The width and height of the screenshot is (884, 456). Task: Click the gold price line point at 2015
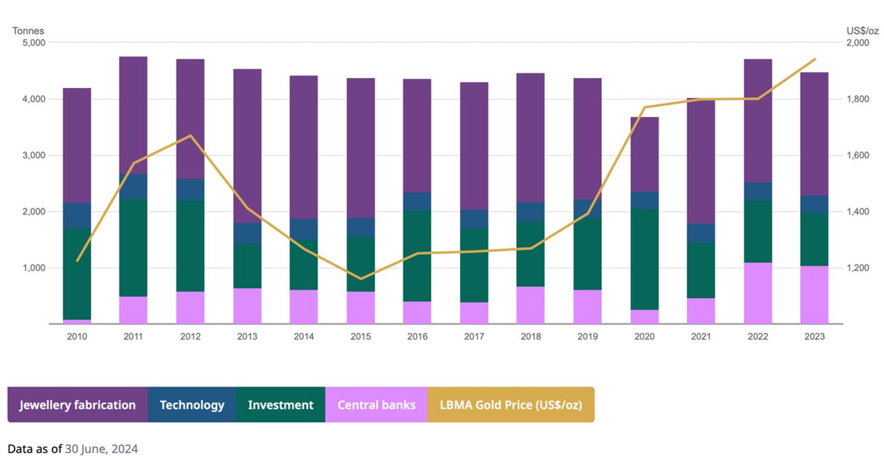pyautogui.click(x=361, y=278)
